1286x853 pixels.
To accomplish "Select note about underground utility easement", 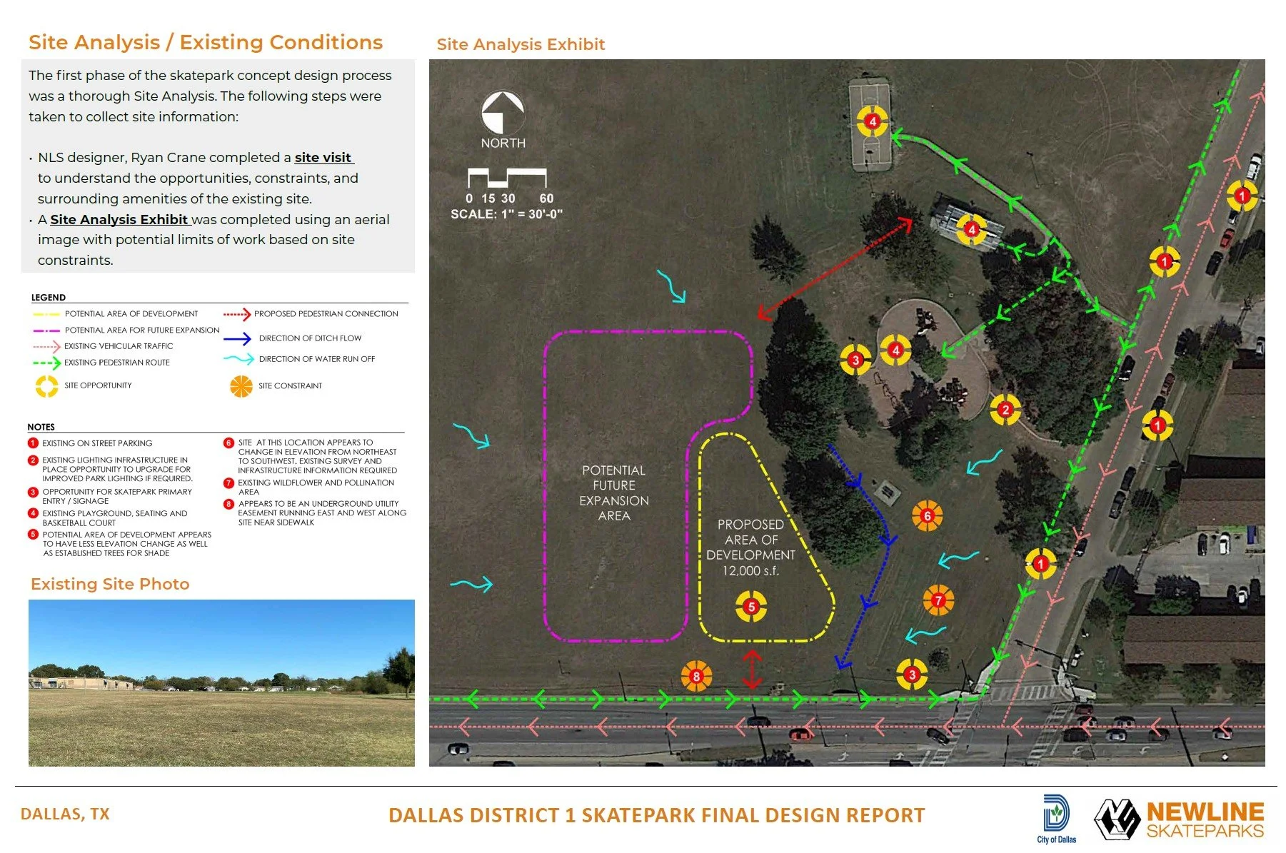I will pyautogui.click(x=322, y=513).
